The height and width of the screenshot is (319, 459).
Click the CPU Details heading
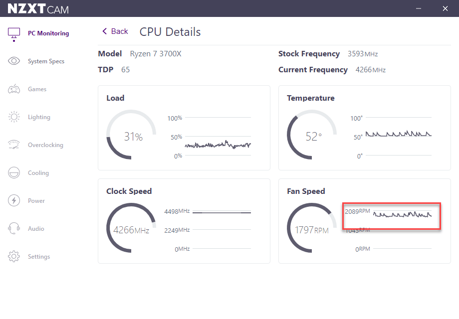coord(170,31)
